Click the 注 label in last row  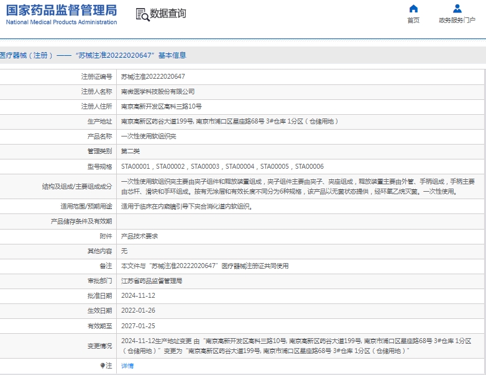(109, 366)
